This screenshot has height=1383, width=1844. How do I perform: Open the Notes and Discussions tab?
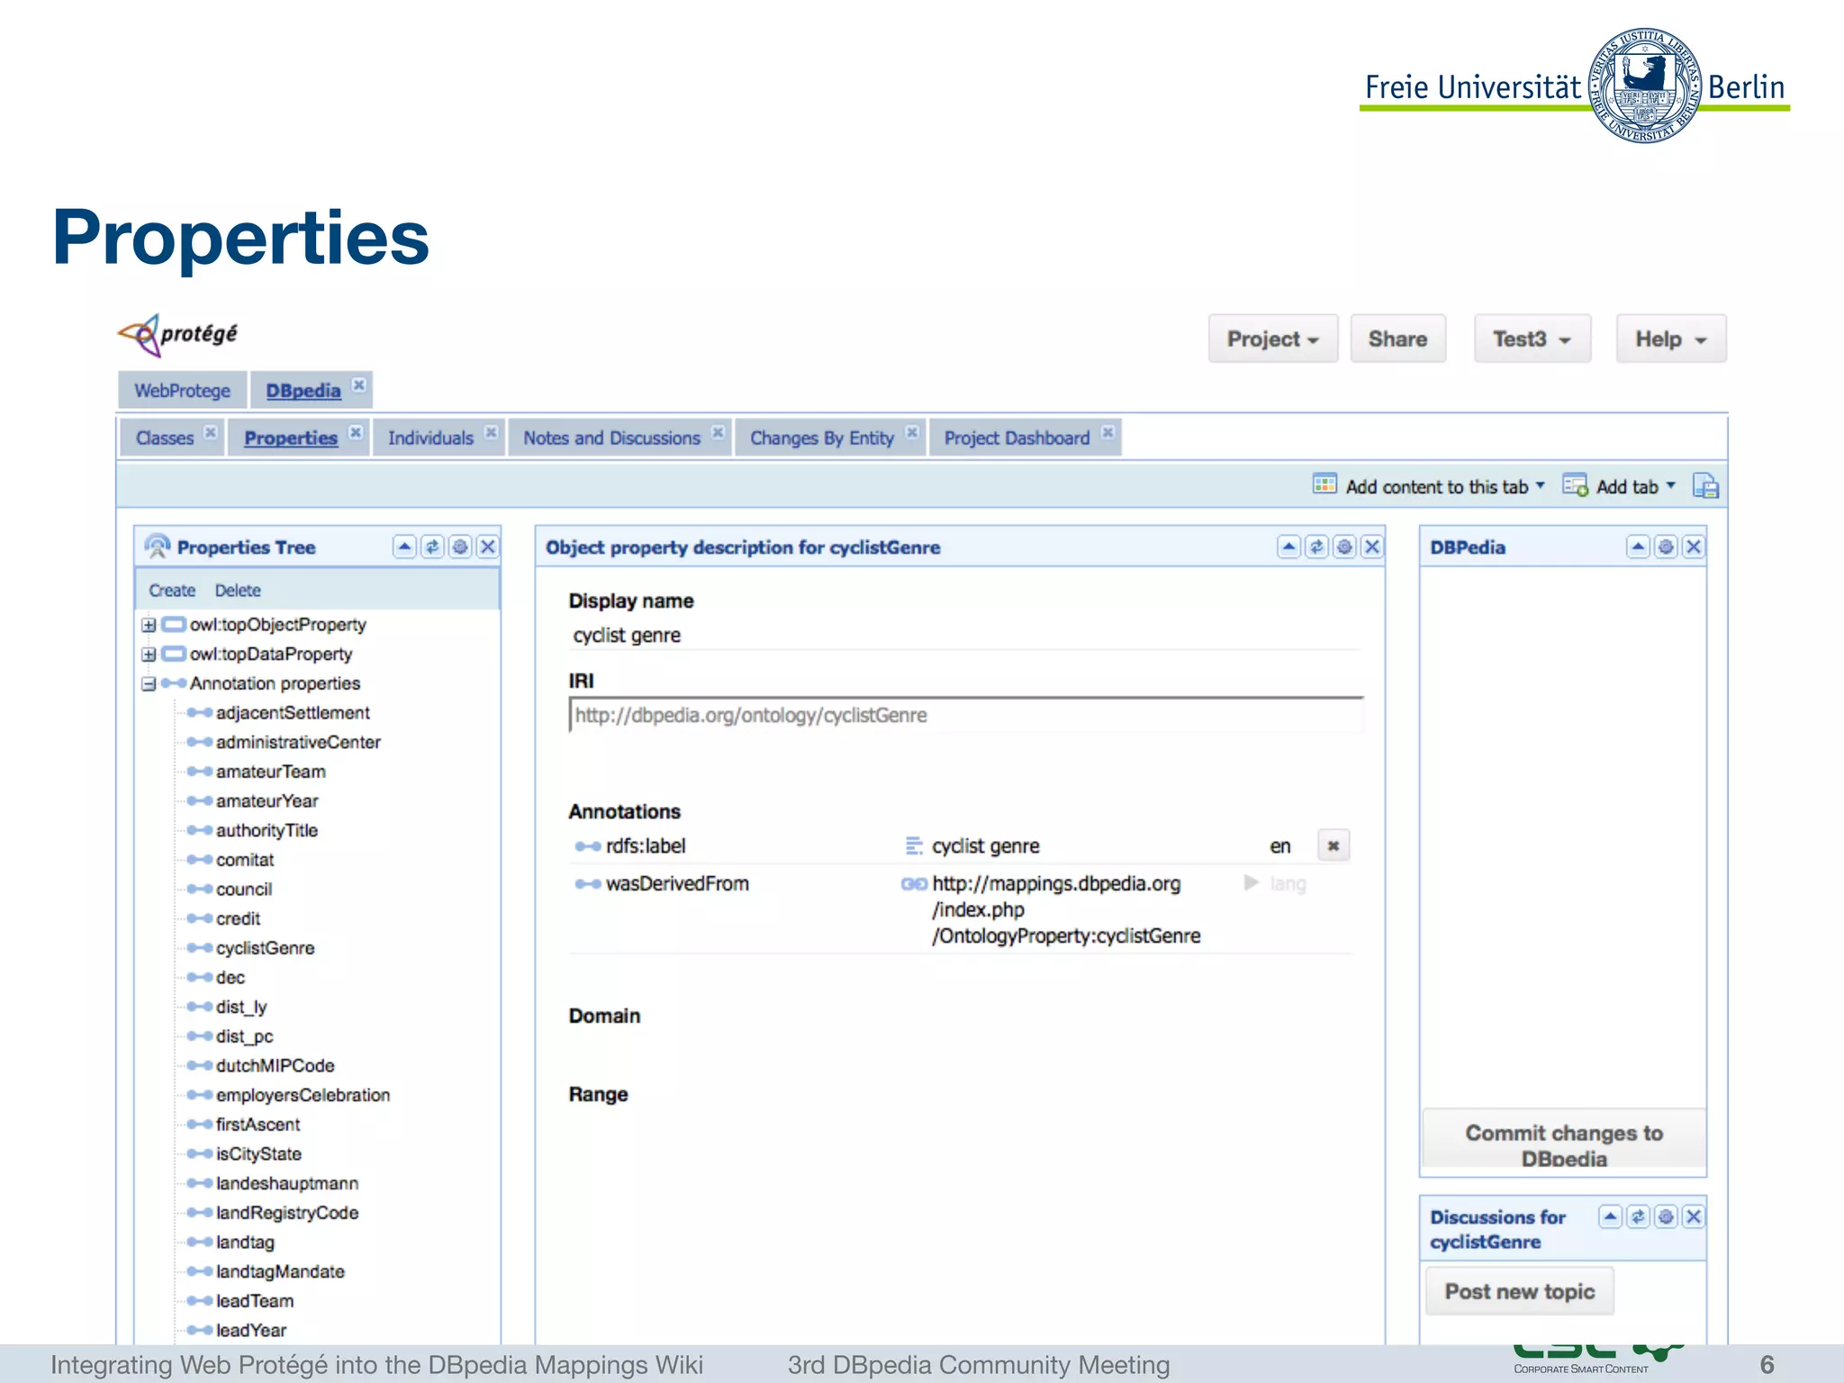click(611, 438)
